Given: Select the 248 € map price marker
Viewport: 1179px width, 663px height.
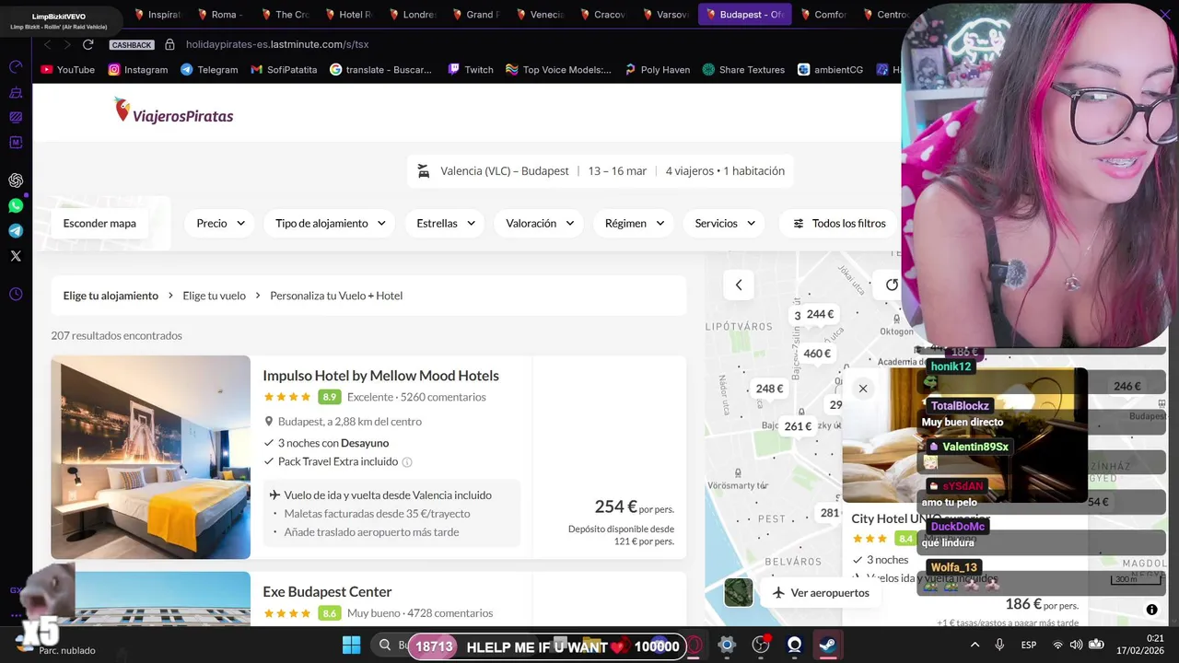Looking at the screenshot, I should (x=769, y=389).
